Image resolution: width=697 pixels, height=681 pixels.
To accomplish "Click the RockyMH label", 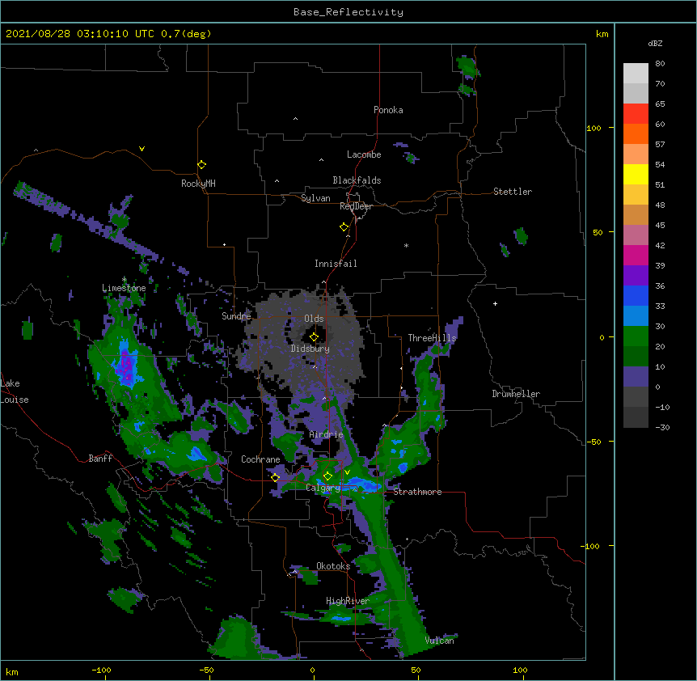I will [x=198, y=184].
